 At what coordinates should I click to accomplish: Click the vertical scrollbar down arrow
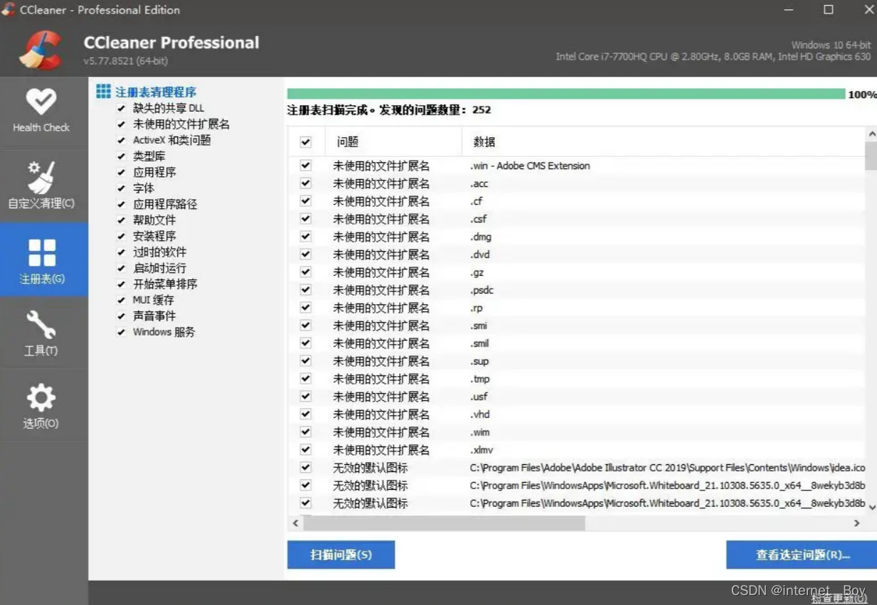[871, 508]
